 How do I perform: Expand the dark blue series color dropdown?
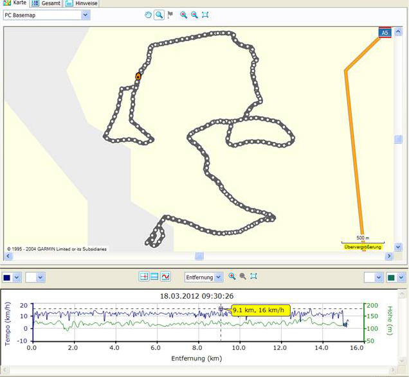[17, 277]
